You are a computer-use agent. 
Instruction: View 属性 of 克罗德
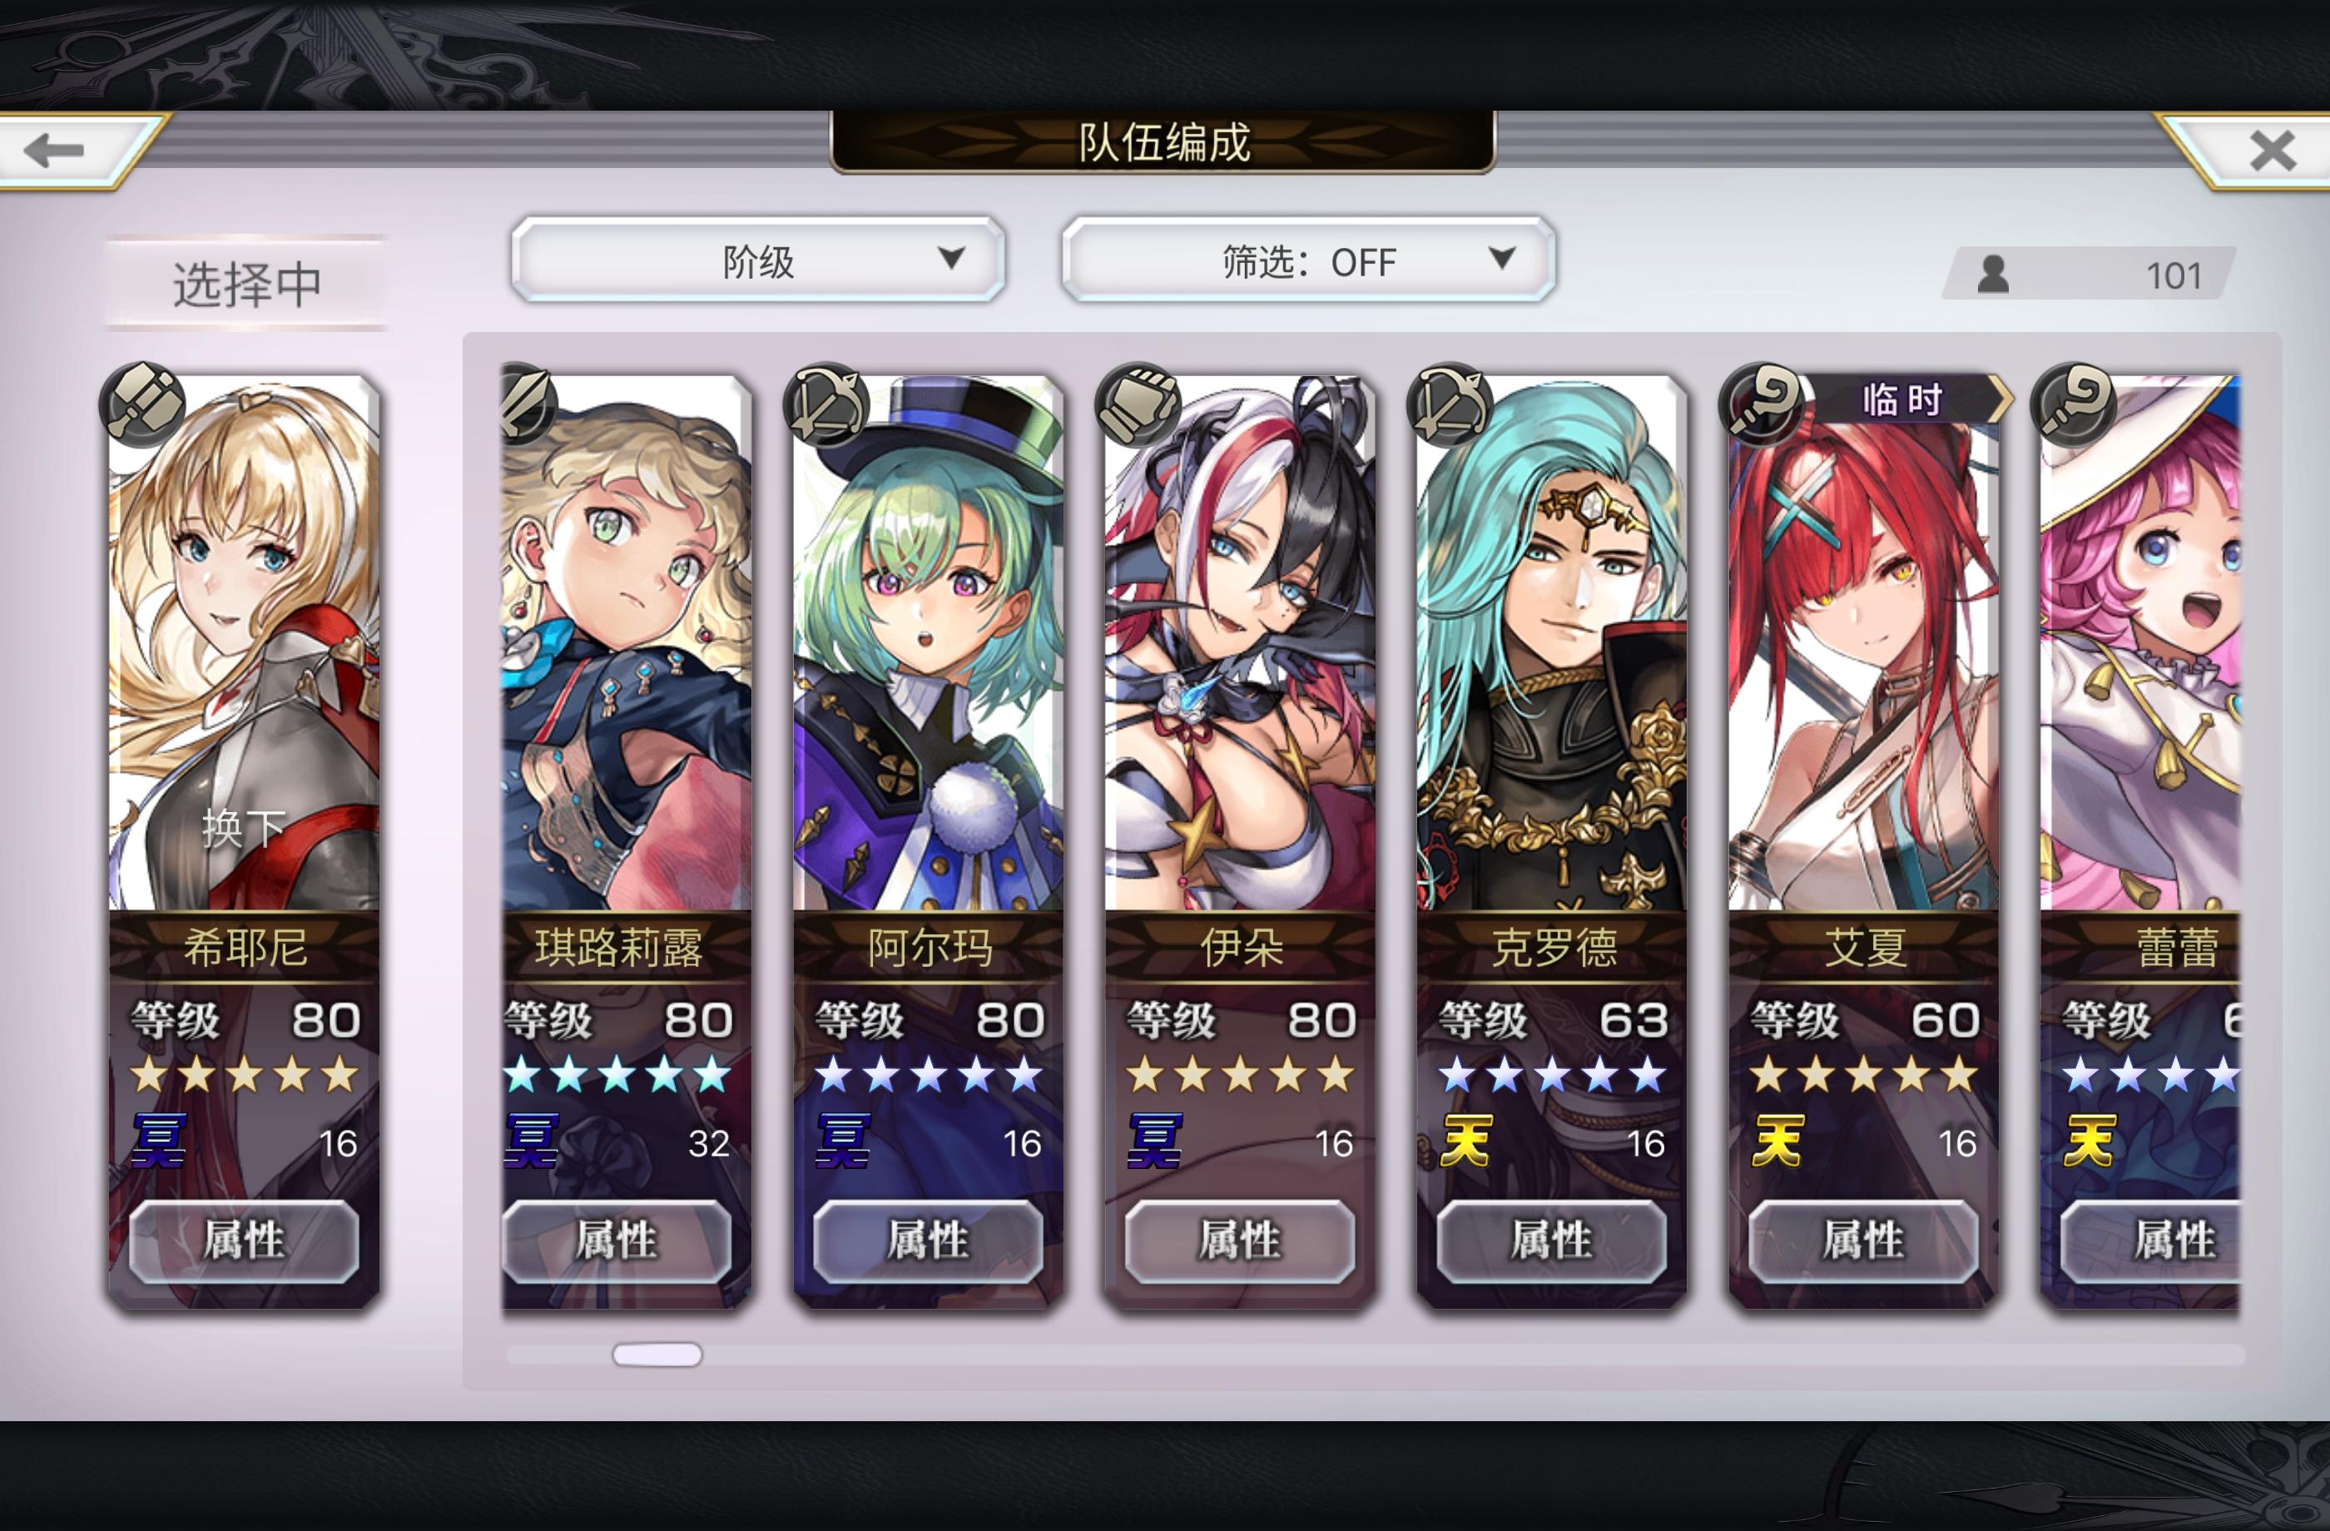coord(1552,1241)
